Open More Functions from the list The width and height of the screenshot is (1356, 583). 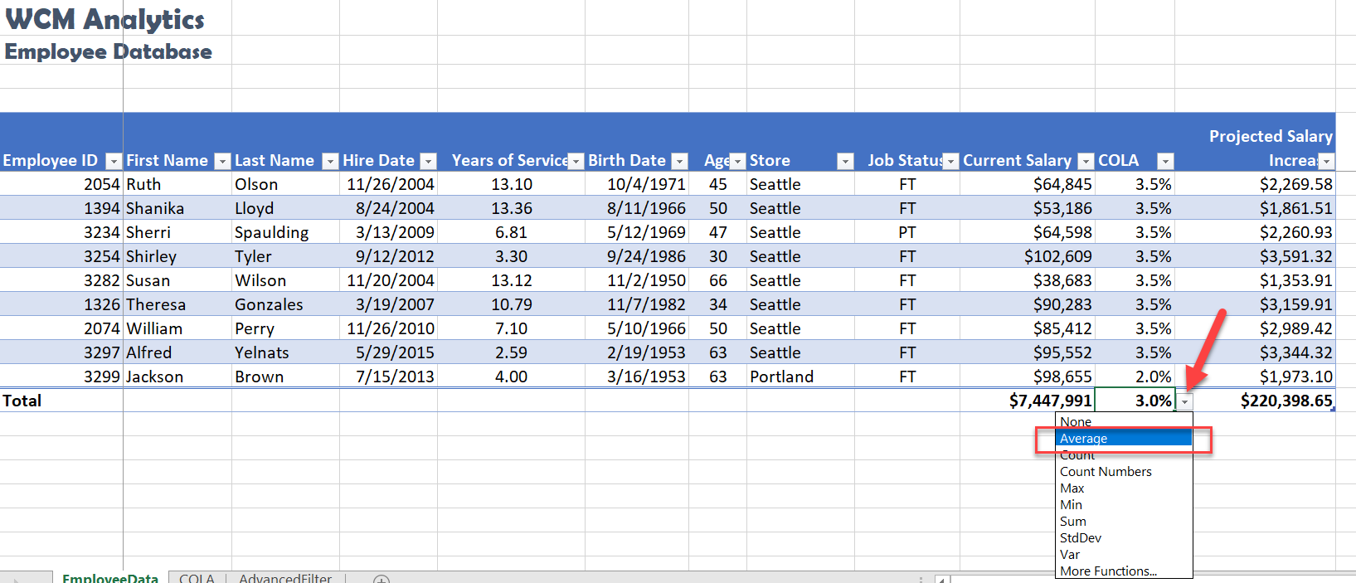coord(1124,571)
